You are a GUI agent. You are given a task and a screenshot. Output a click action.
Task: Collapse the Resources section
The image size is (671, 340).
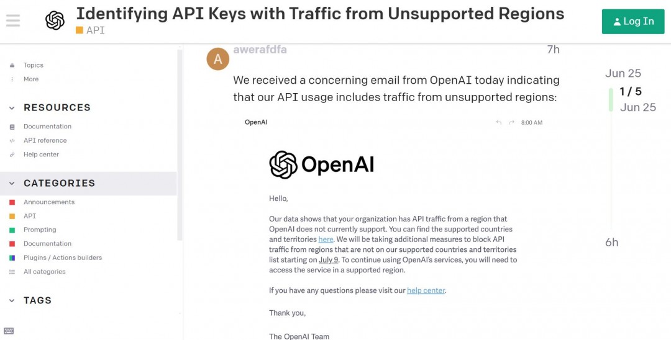[12, 108]
